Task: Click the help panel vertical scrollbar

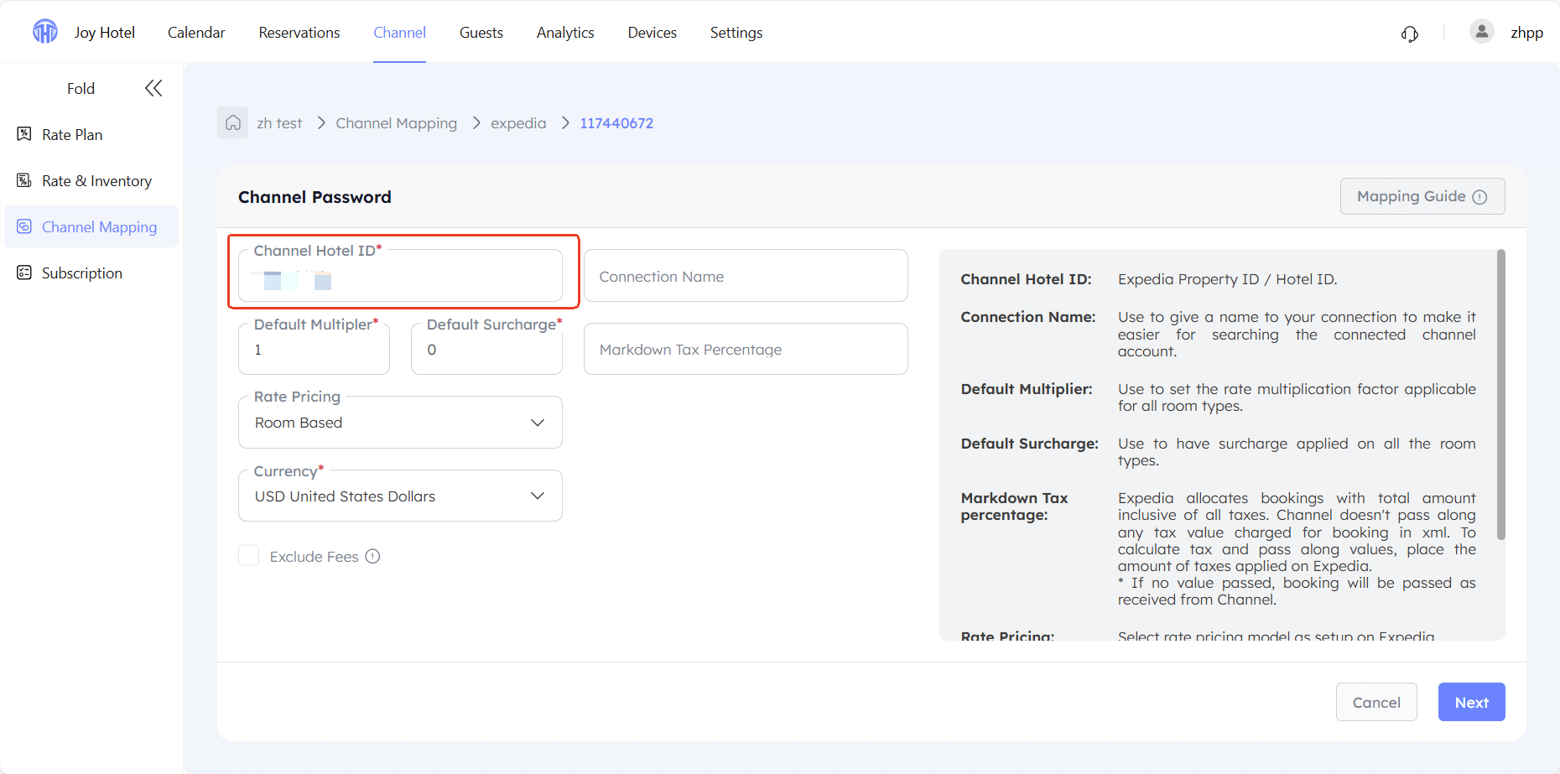Action: click(1500, 394)
